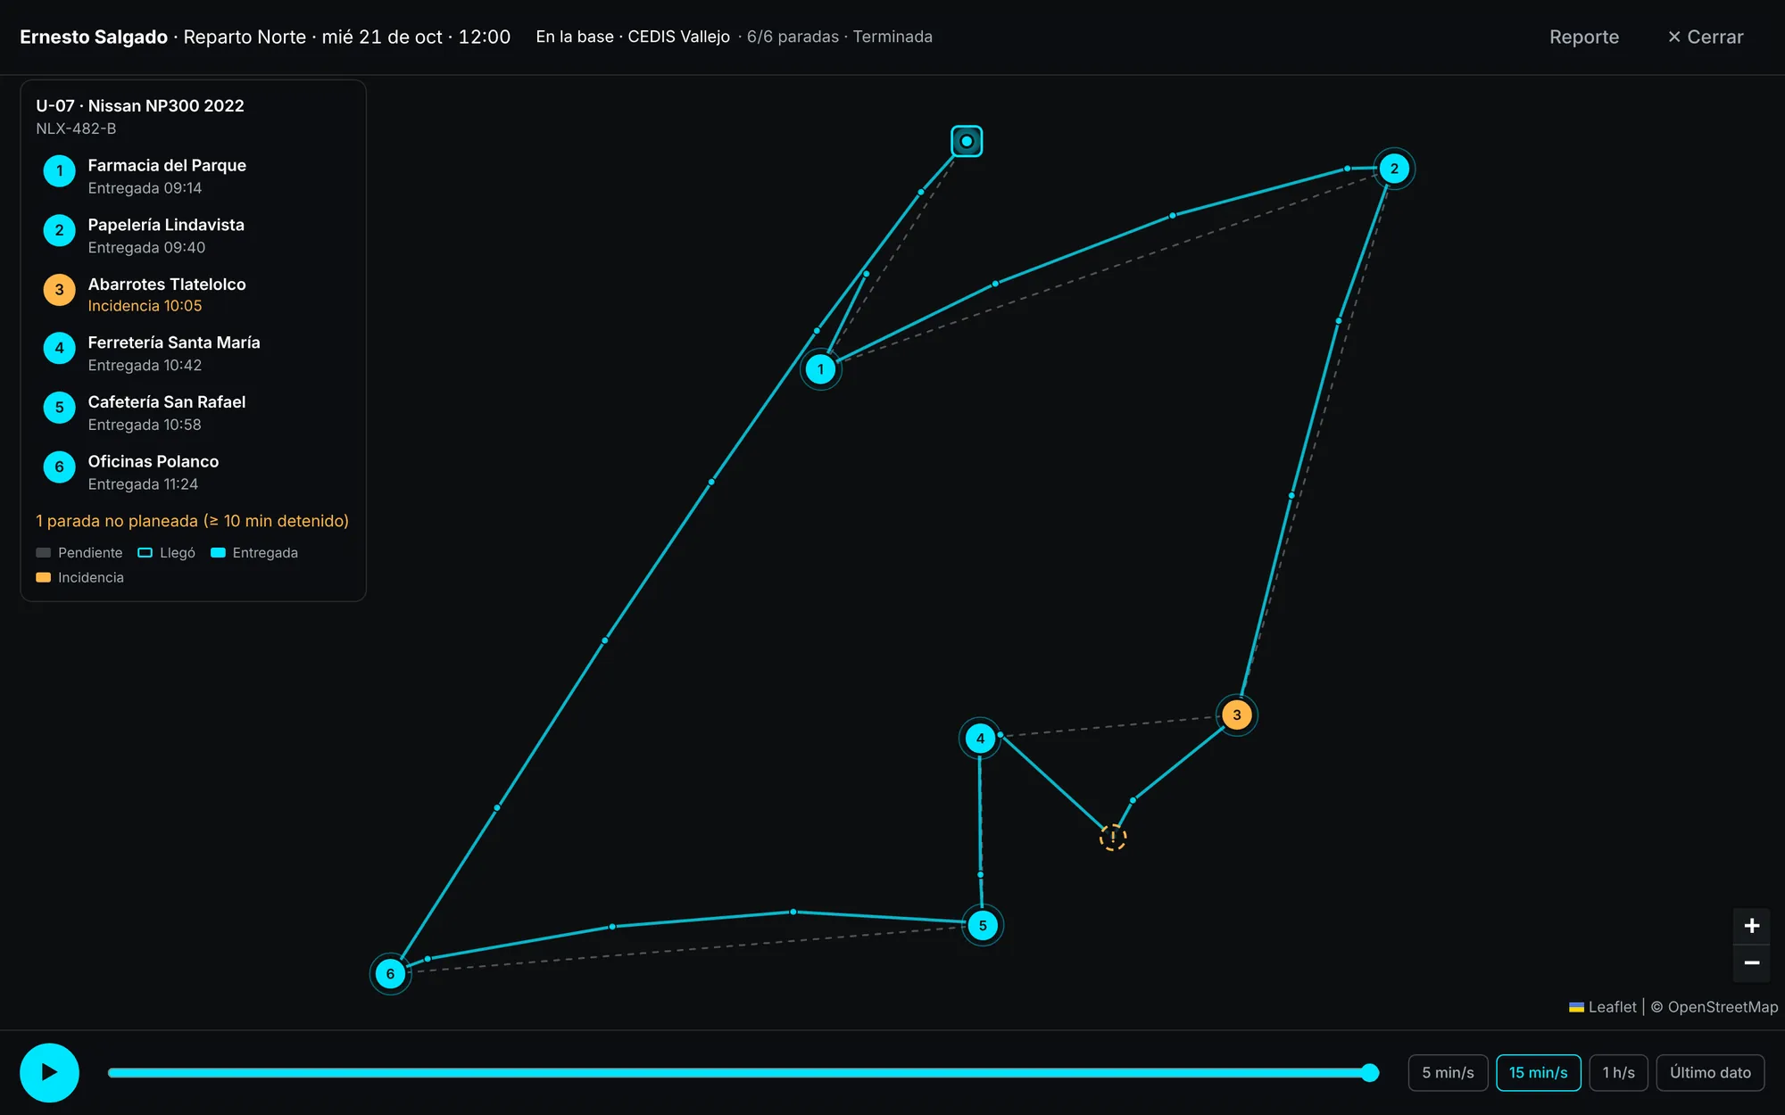
Task: Select map stop marker 4
Action: pos(980,739)
